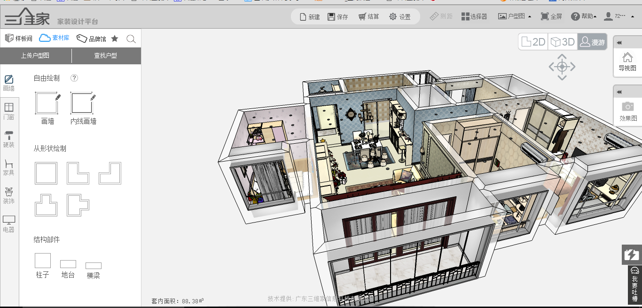This screenshot has width=642, height=308.
Task: Click the 套内面积 88.38㎡ readout
Action: (178, 300)
